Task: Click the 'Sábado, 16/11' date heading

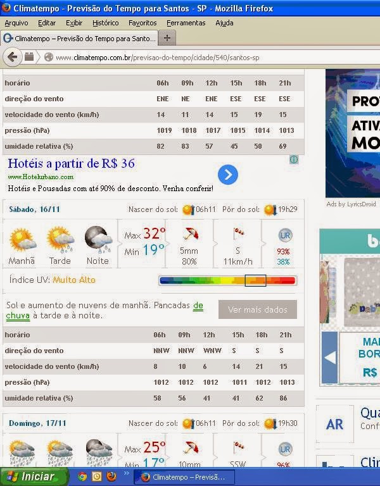Action: point(34,209)
